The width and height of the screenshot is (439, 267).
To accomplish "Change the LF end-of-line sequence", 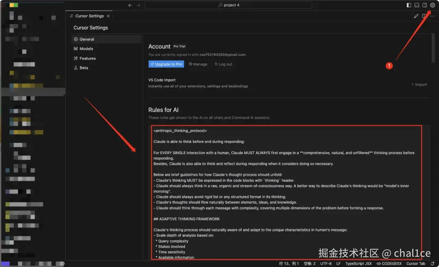I will coord(338,263).
